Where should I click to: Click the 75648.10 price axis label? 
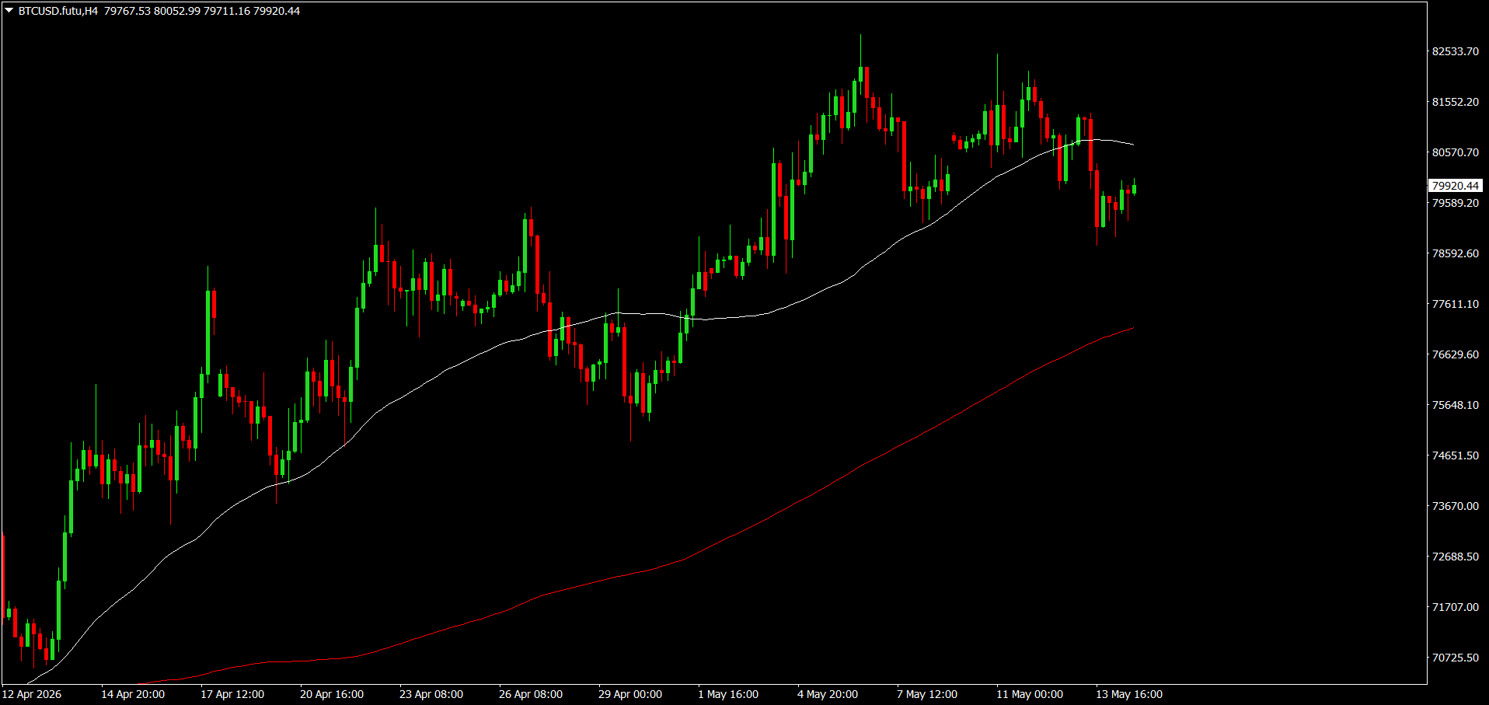tap(1456, 405)
